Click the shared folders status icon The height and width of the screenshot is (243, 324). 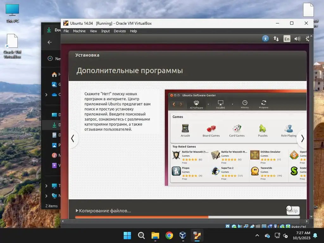click(x=258, y=226)
